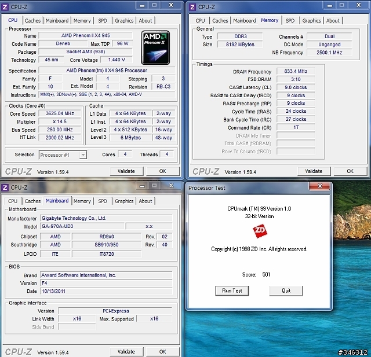Switch to the CPU tab in the Memory window
The image size is (371, 357).
point(200,21)
